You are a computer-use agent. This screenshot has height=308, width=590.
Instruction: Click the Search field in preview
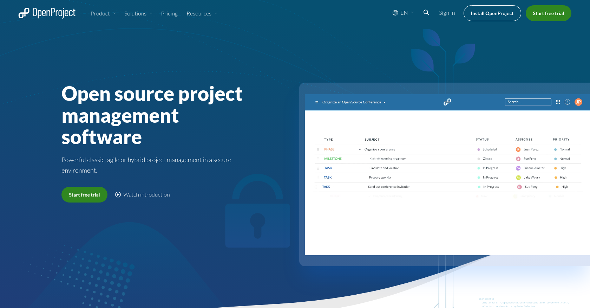528,102
